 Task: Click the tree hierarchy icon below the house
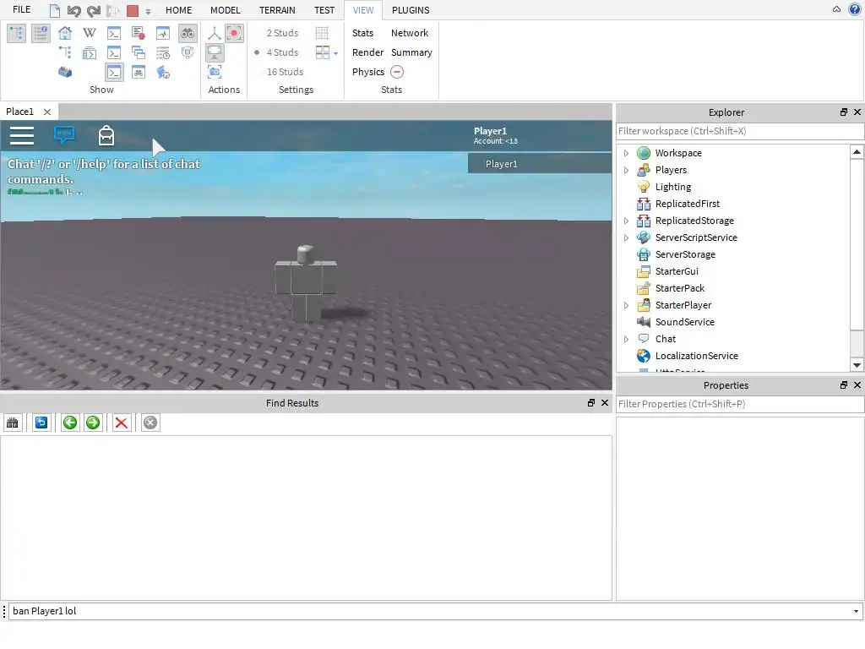(65, 52)
